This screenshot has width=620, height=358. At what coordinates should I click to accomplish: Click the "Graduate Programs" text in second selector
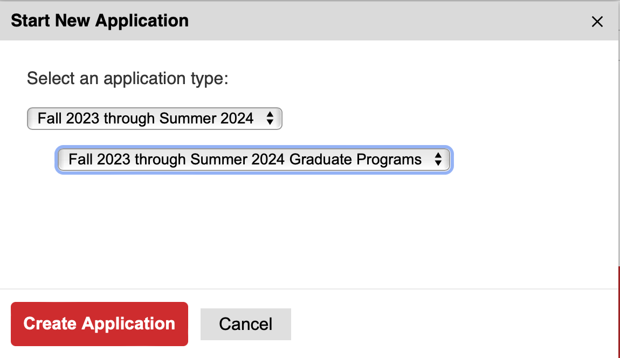(x=356, y=160)
